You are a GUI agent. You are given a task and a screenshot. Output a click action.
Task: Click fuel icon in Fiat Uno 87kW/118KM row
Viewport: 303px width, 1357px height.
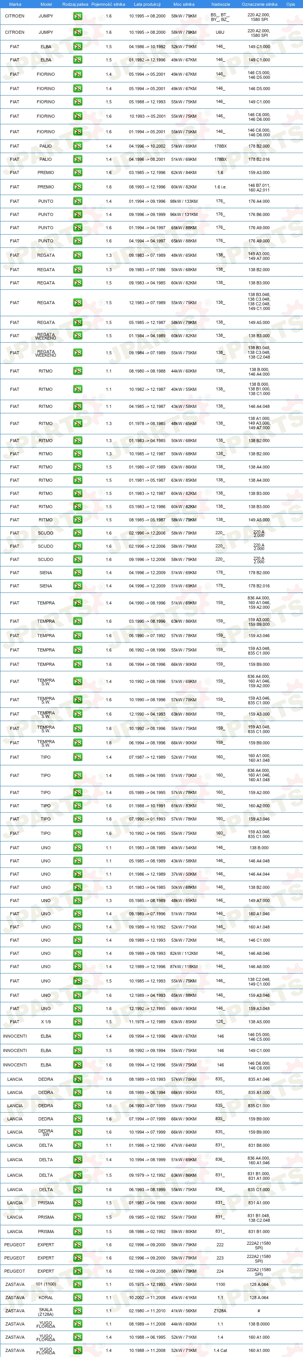point(78,967)
